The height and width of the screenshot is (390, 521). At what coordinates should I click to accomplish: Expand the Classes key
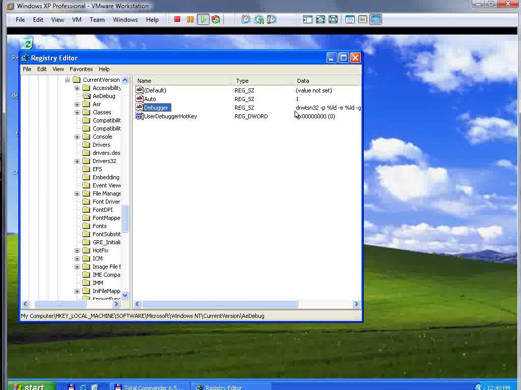coord(77,112)
